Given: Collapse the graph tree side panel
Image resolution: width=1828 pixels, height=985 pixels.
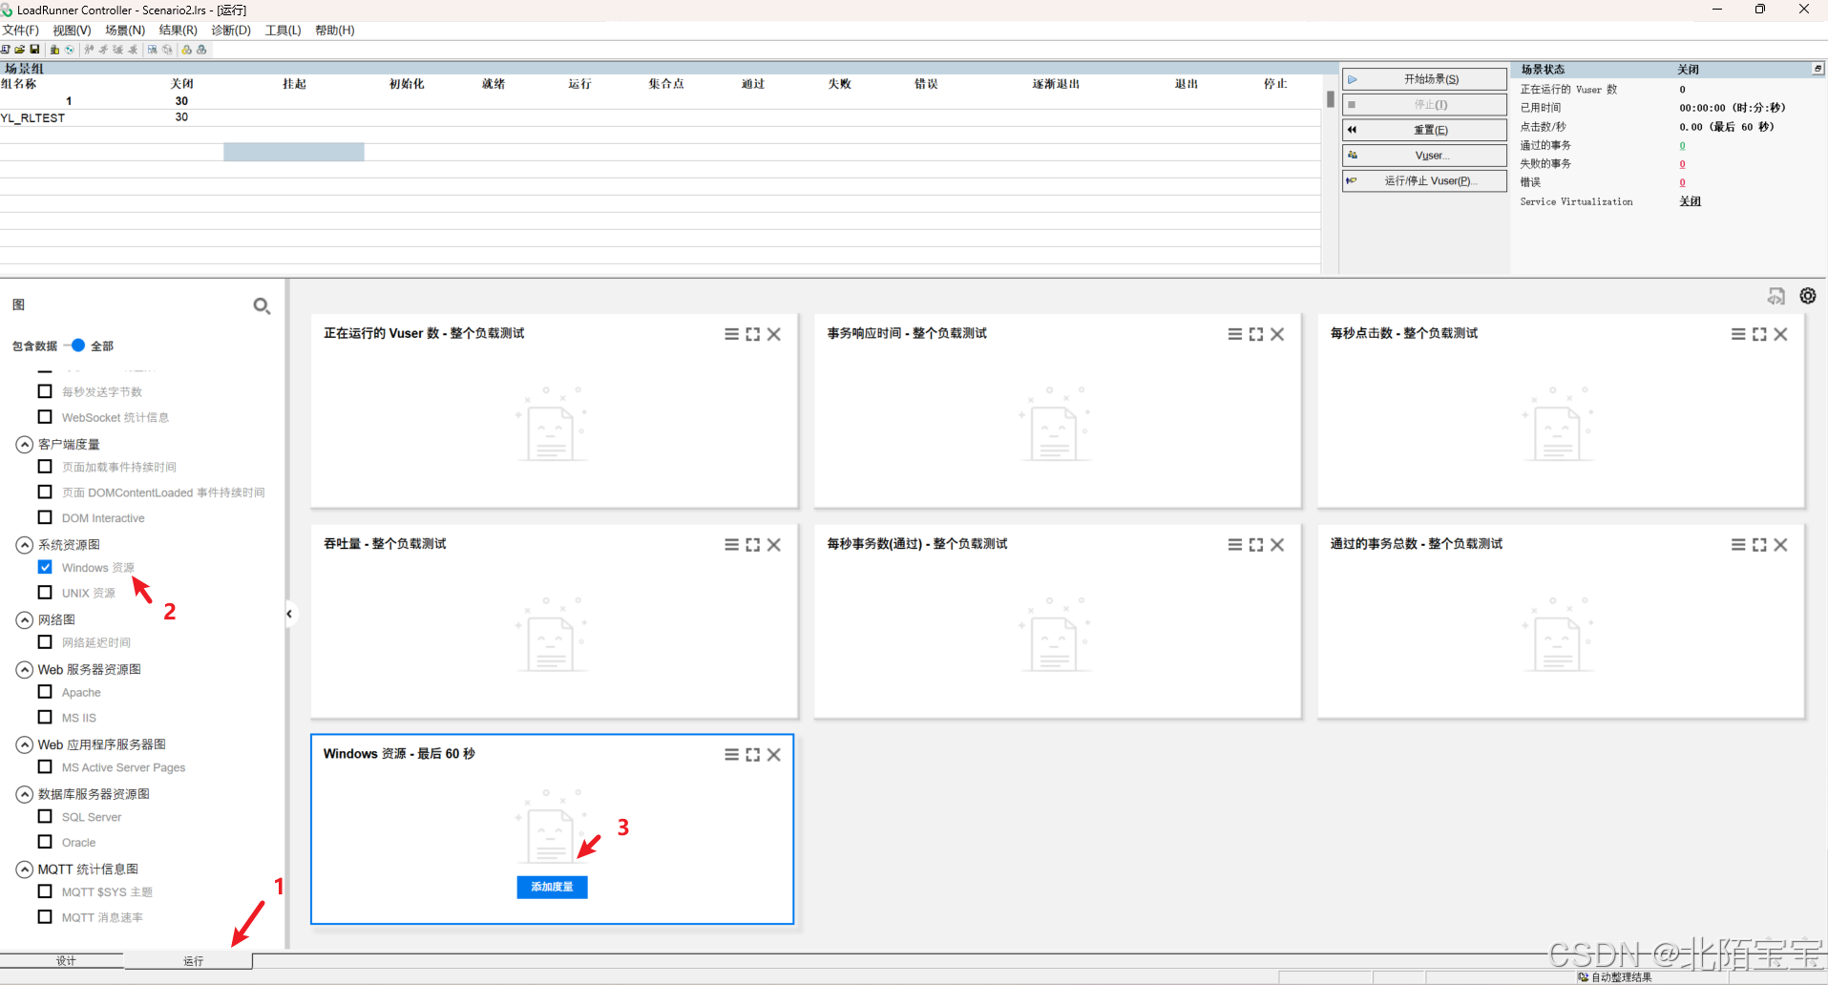Looking at the screenshot, I should (x=288, y=614).
